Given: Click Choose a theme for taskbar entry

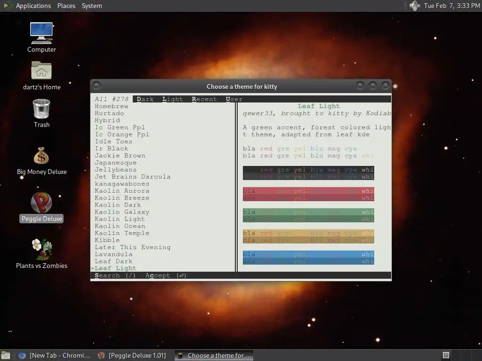Looking at the screenshot, I should [x=214, y=355].
